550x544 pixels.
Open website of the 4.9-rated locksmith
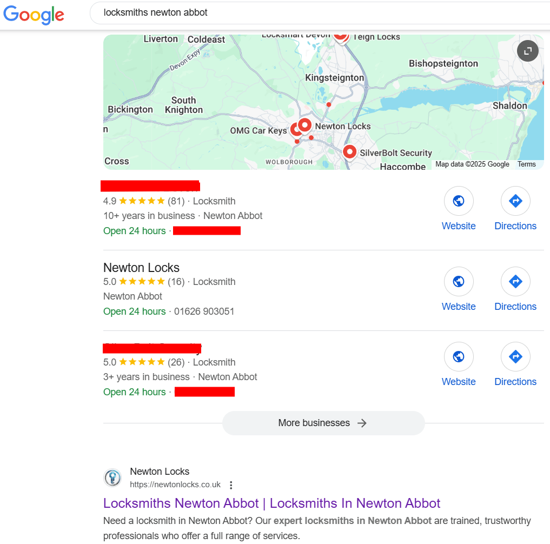tap(459, 201)
